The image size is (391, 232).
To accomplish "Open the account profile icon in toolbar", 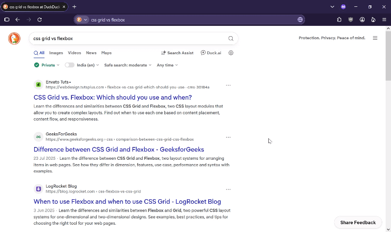I will click(x=362, y=20).
